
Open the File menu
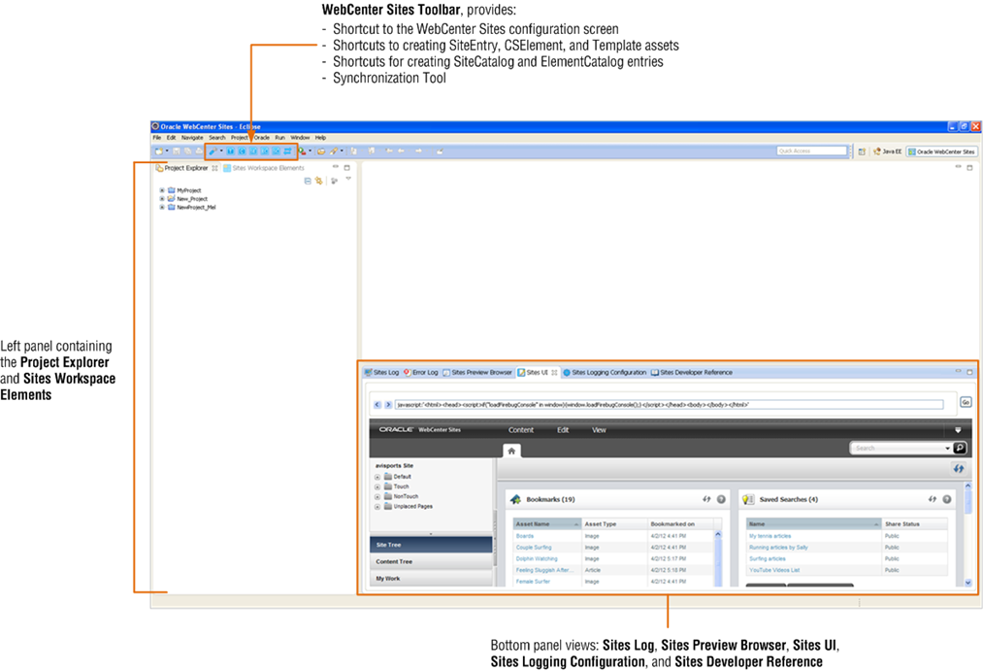click(157, 137)
